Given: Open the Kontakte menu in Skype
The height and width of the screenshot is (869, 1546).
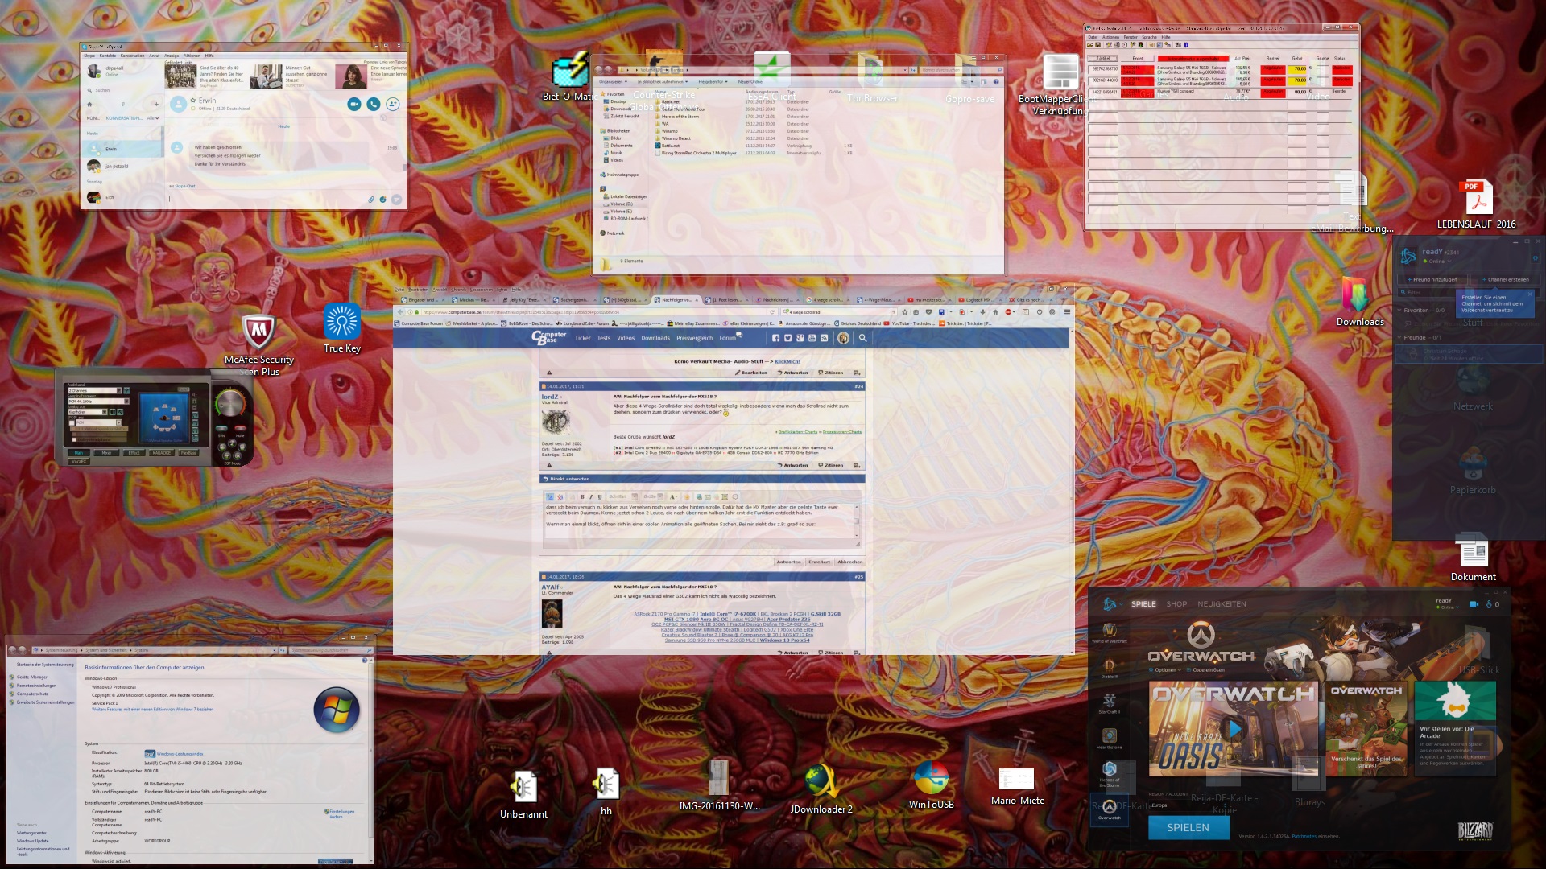Looking at the screenshot, I should point(108,56).
